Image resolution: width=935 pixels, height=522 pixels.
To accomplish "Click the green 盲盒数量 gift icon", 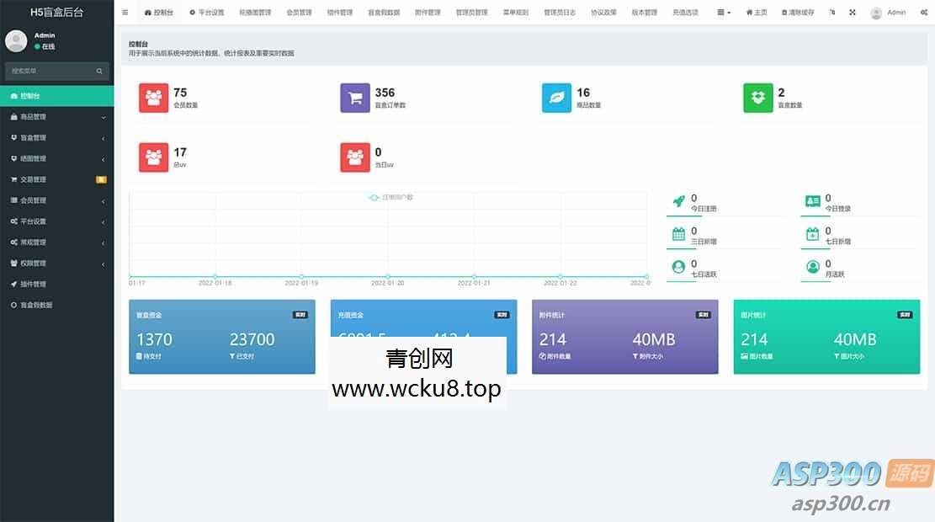I will (757, 98).
